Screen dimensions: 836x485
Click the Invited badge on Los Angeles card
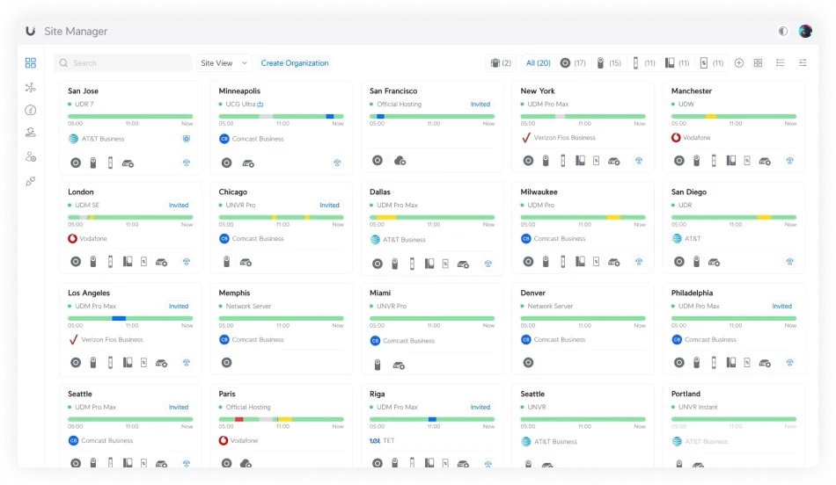pyautogui.click(x=178, y=306)
